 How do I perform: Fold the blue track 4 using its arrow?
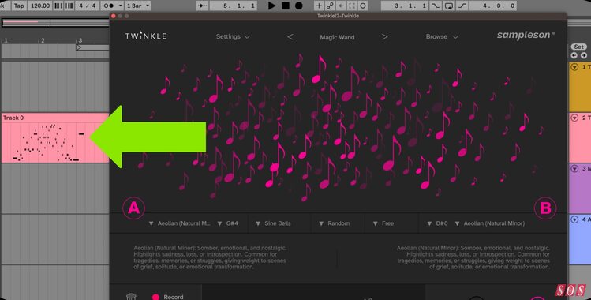coord(574,219)
